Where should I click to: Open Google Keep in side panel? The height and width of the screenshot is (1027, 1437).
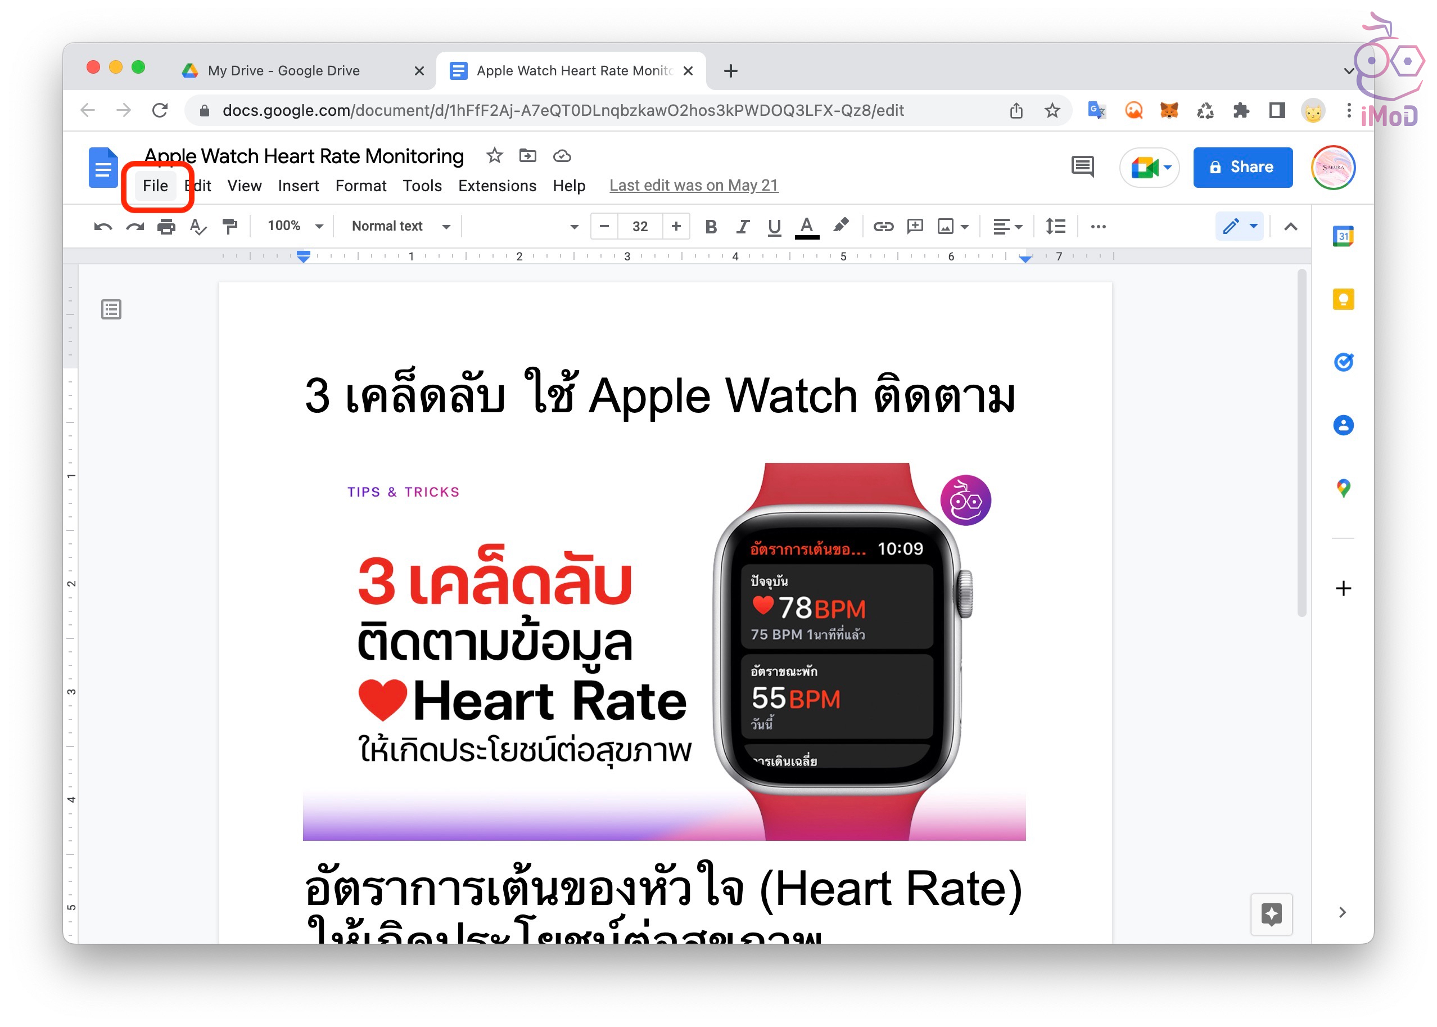[1343, 299]
